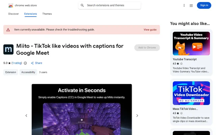Click 'You might also like...' heading
Screen dimensions: 216x135
point(190,24)
